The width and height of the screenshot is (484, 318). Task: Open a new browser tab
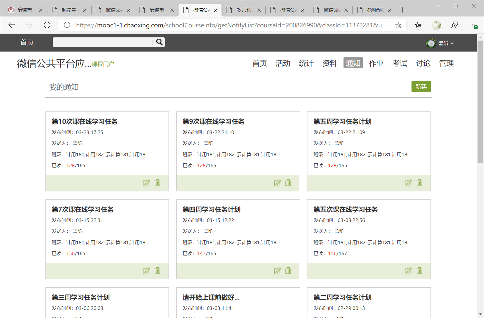[x=402, y=10]
